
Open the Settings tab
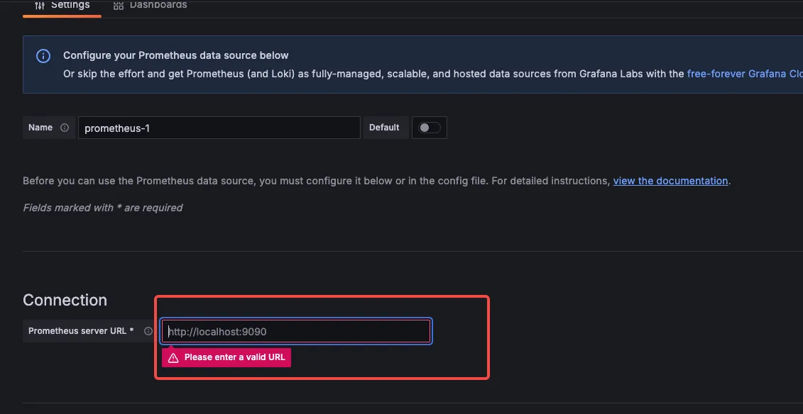(x=62, y=6)
